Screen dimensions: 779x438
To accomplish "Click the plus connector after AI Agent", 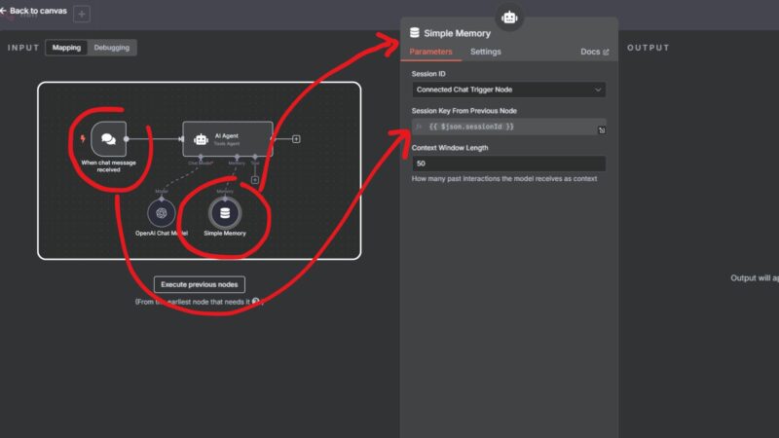I will [x=296, y=139].
